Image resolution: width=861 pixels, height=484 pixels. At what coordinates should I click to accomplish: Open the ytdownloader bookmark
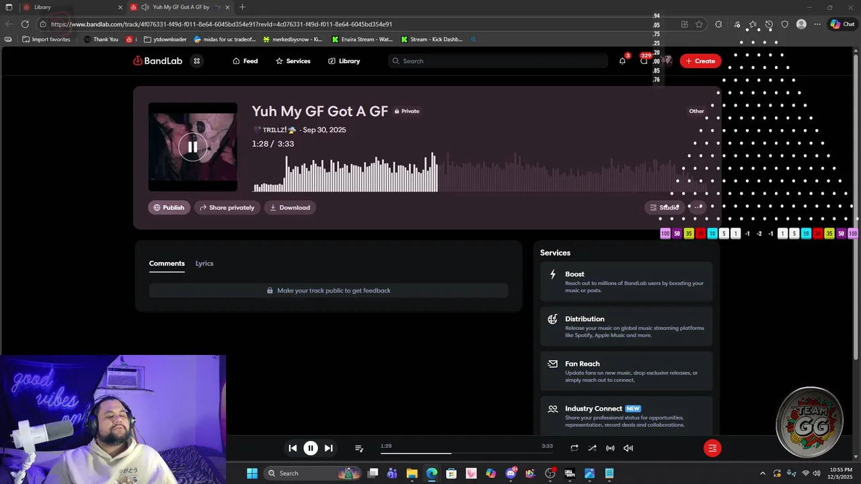(165, 40)
